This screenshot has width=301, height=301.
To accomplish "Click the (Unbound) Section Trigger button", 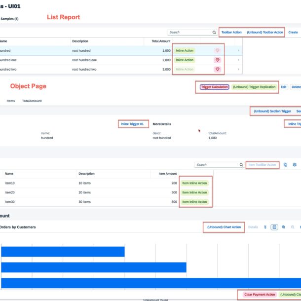I will (272, 111).
